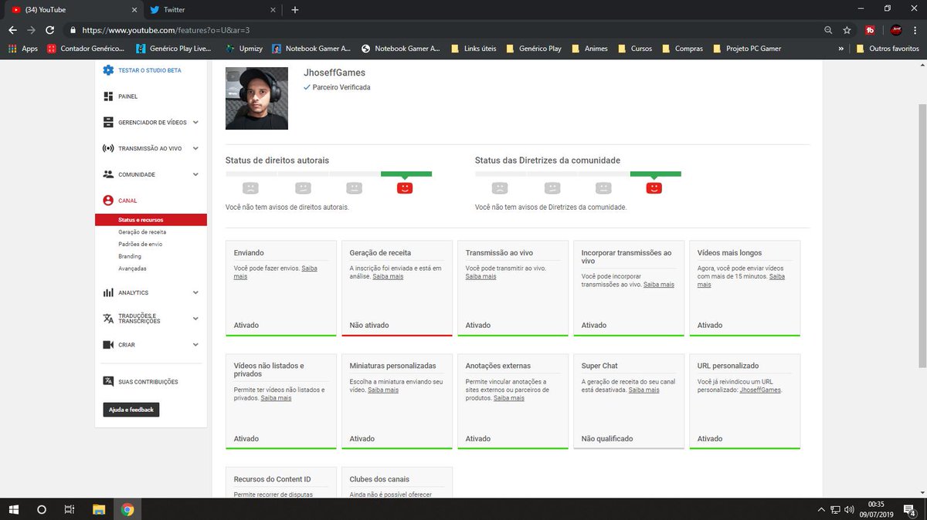Click the Analytics bar chart icon
Viewport: 927px width, 520px height.
click(108, 292)
